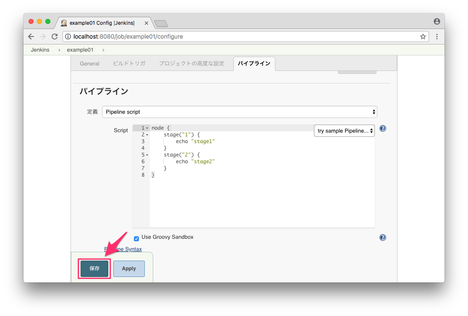Open help for Use Groovy Sandbox
The width and height of the screenshot is (468, 316).
coord(382,238)
